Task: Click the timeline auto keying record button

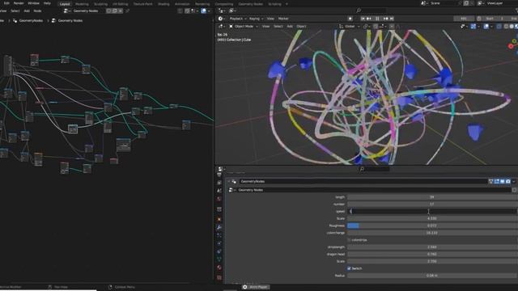Action: pyautogui.click(x=350, y=19)
